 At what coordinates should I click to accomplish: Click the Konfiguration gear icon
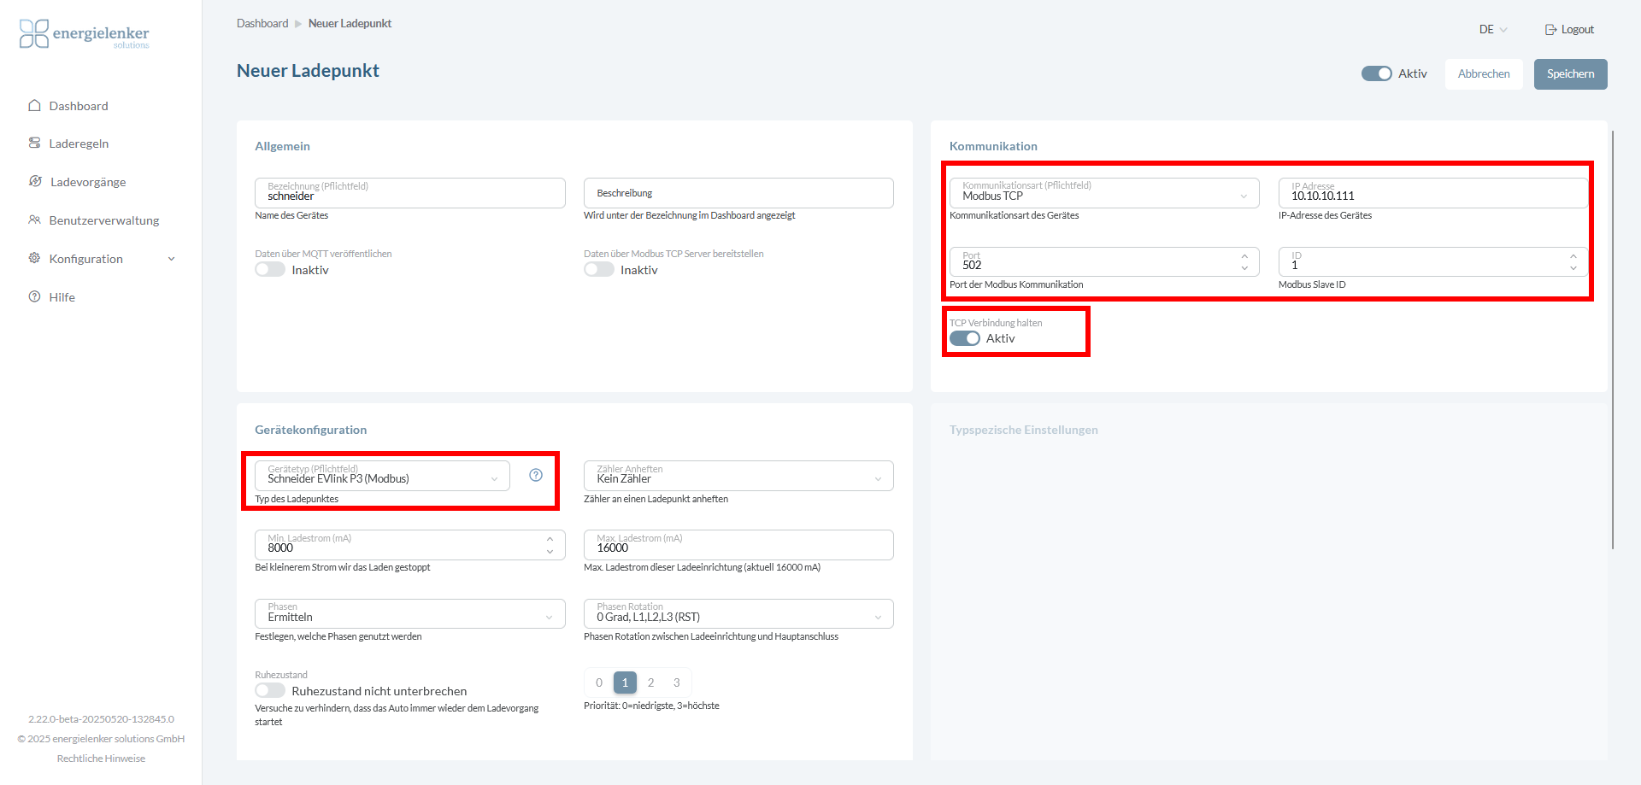tap(34, 259)
